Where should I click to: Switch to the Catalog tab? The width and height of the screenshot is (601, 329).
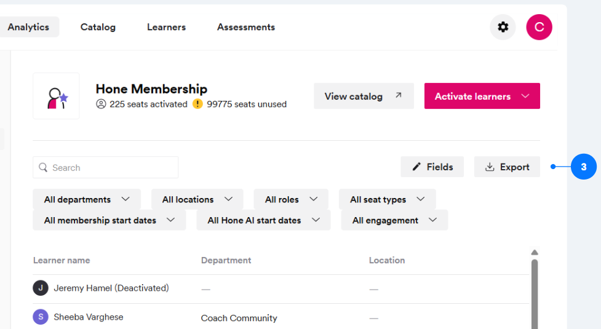click(98, 27)
